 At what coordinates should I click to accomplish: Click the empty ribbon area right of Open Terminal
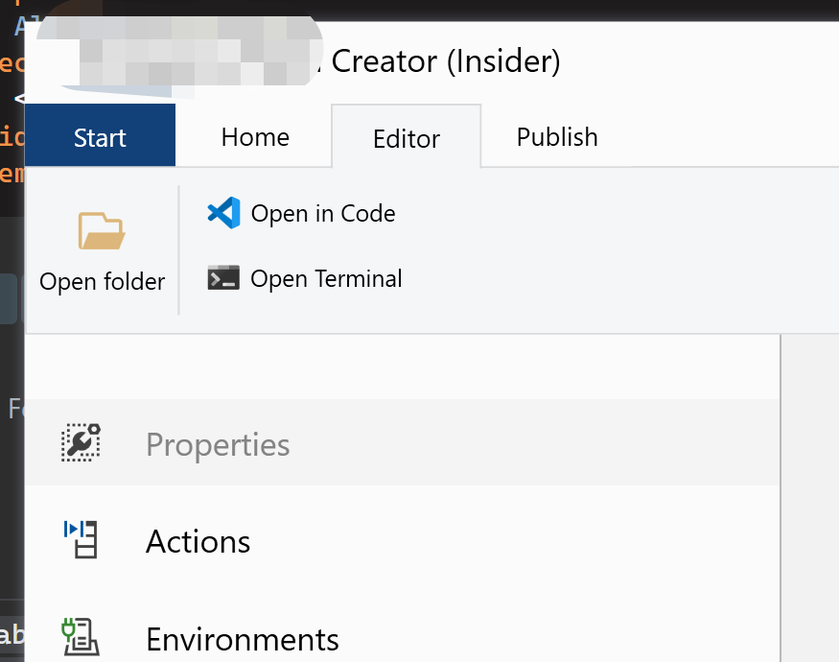(614, 249)
